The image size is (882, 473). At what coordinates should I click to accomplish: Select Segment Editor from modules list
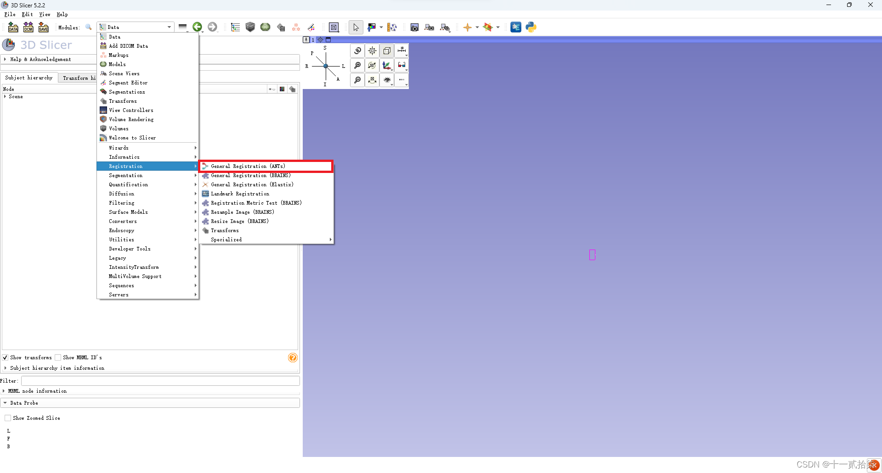pos(147,83)
